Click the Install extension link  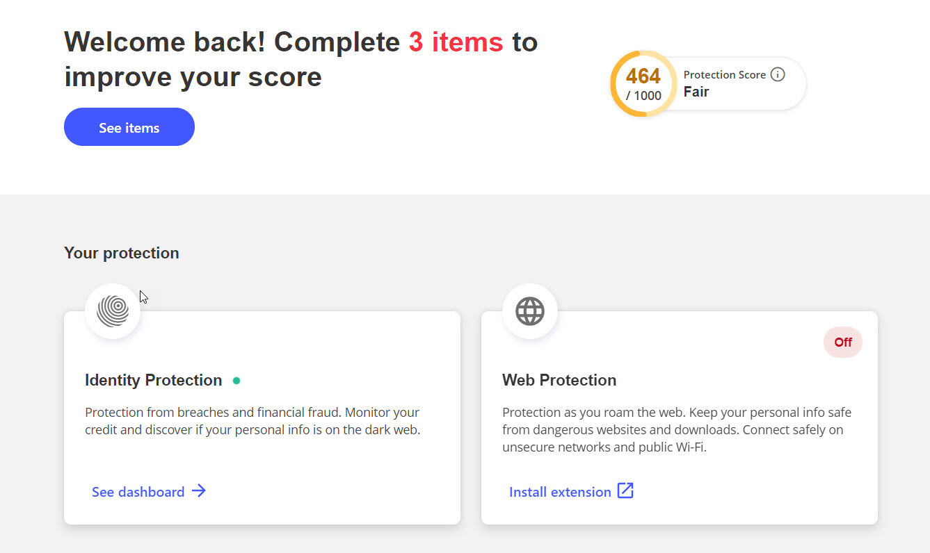(x=560, y=492)
